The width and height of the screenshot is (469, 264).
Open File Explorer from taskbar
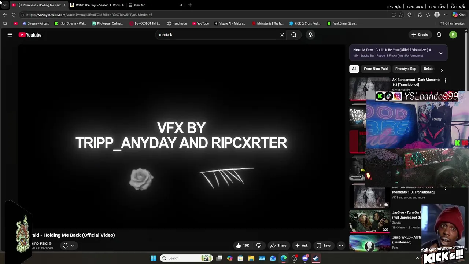[251, 258]
